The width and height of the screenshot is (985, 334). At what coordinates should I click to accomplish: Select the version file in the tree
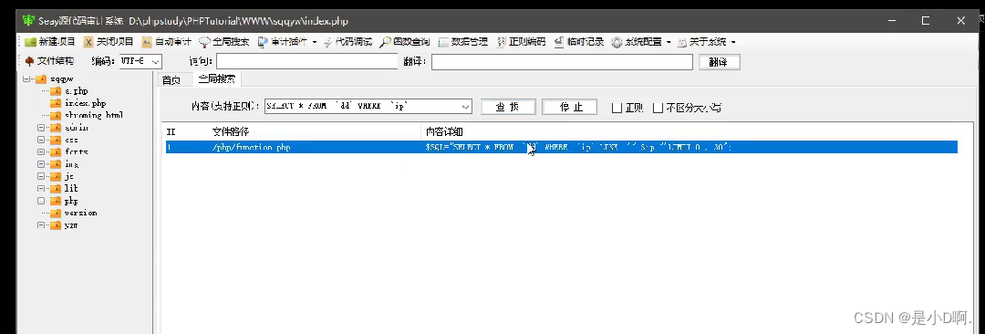click(x=80, y=213)
